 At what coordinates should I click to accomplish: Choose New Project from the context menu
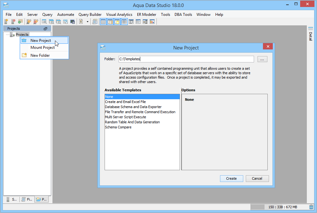(x=44, y=41)
